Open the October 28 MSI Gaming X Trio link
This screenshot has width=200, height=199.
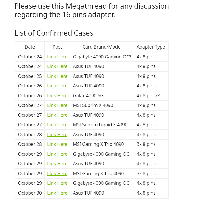tap(57, 144)
